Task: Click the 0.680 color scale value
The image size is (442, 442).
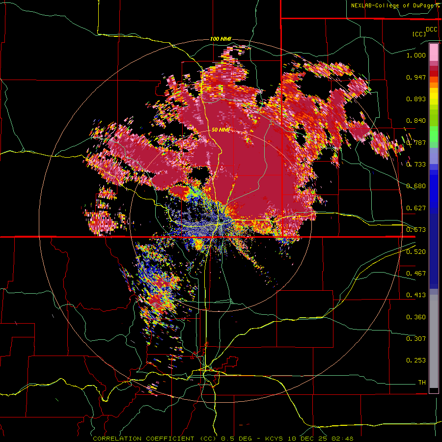Action: (416, 186)
